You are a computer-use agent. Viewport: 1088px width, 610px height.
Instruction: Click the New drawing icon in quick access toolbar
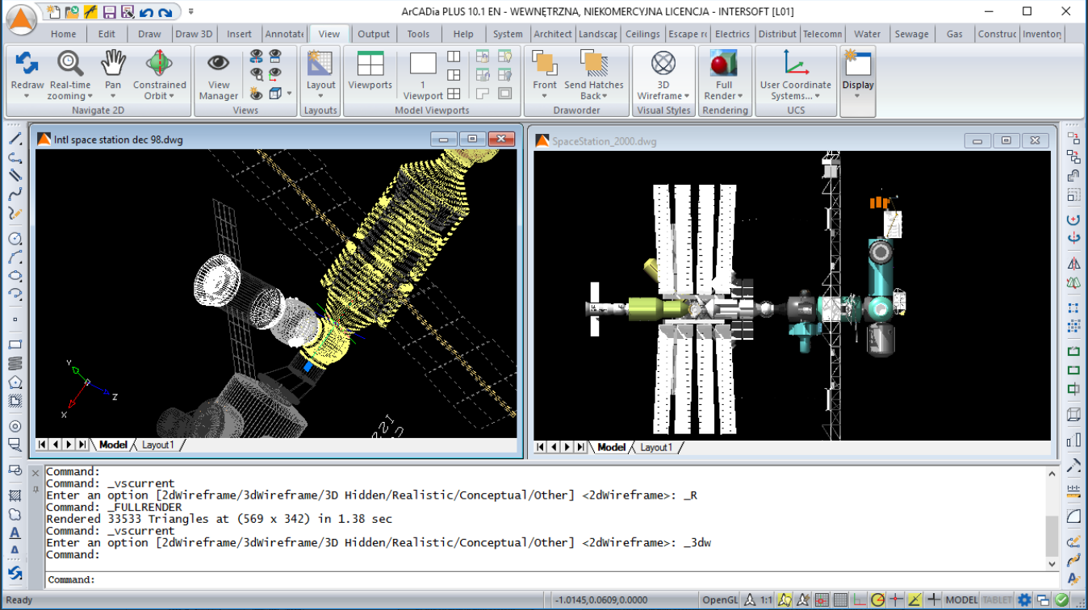[x=54, y=12]
